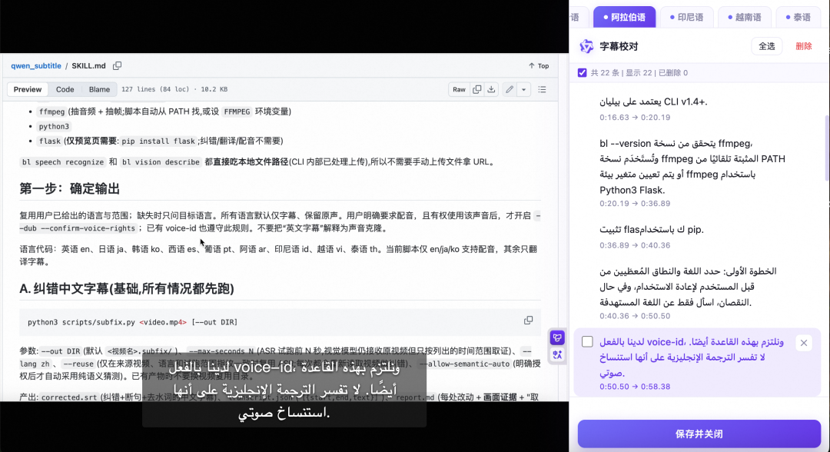Toggle the select-all checkbox beside 共 22 条
This screenshot has height=452, width=830.
point(583,73)
